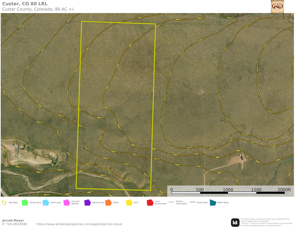Select the pink Fish and Wildlife icon
This screenshot has height=228, width=295.
(x=67, y=203)
